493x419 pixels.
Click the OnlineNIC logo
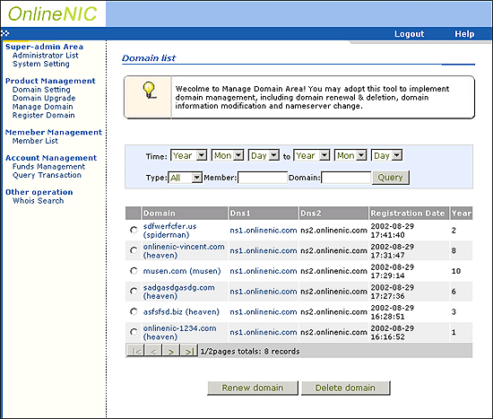(53, 13)
